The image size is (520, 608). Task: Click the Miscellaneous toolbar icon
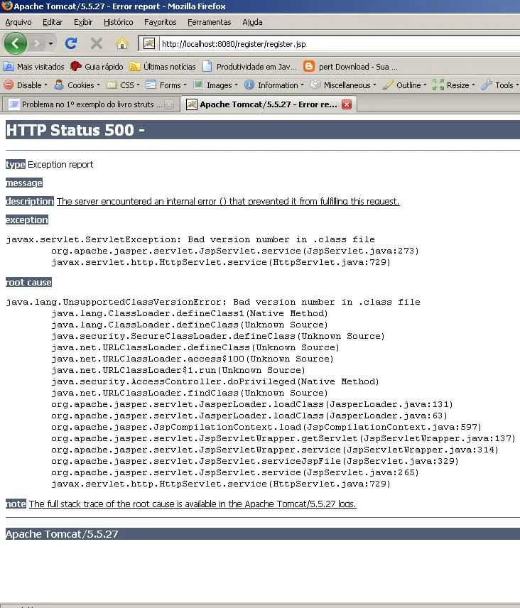tap(315, 84)
